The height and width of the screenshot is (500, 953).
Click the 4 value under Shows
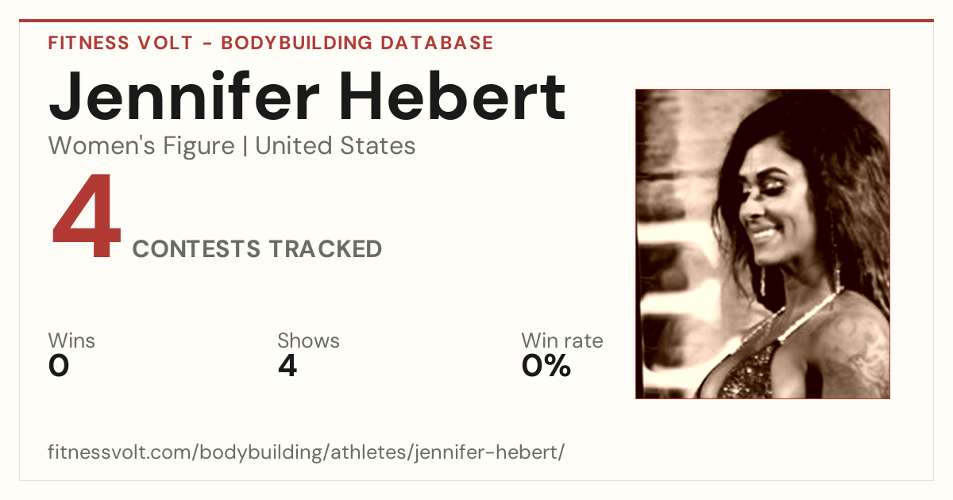pos(287,366)
